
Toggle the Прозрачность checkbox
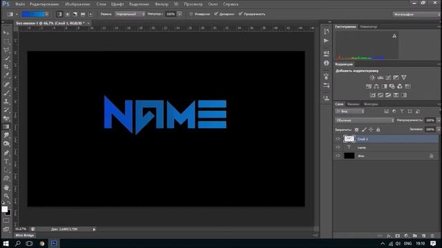click(240, 14)
